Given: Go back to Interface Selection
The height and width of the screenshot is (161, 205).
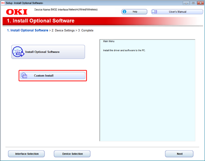Looking at the screenshot, I should [x=26, y=154].
